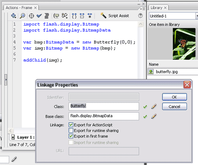Run Check syntax with the checkmark icon

click(39, 15)
